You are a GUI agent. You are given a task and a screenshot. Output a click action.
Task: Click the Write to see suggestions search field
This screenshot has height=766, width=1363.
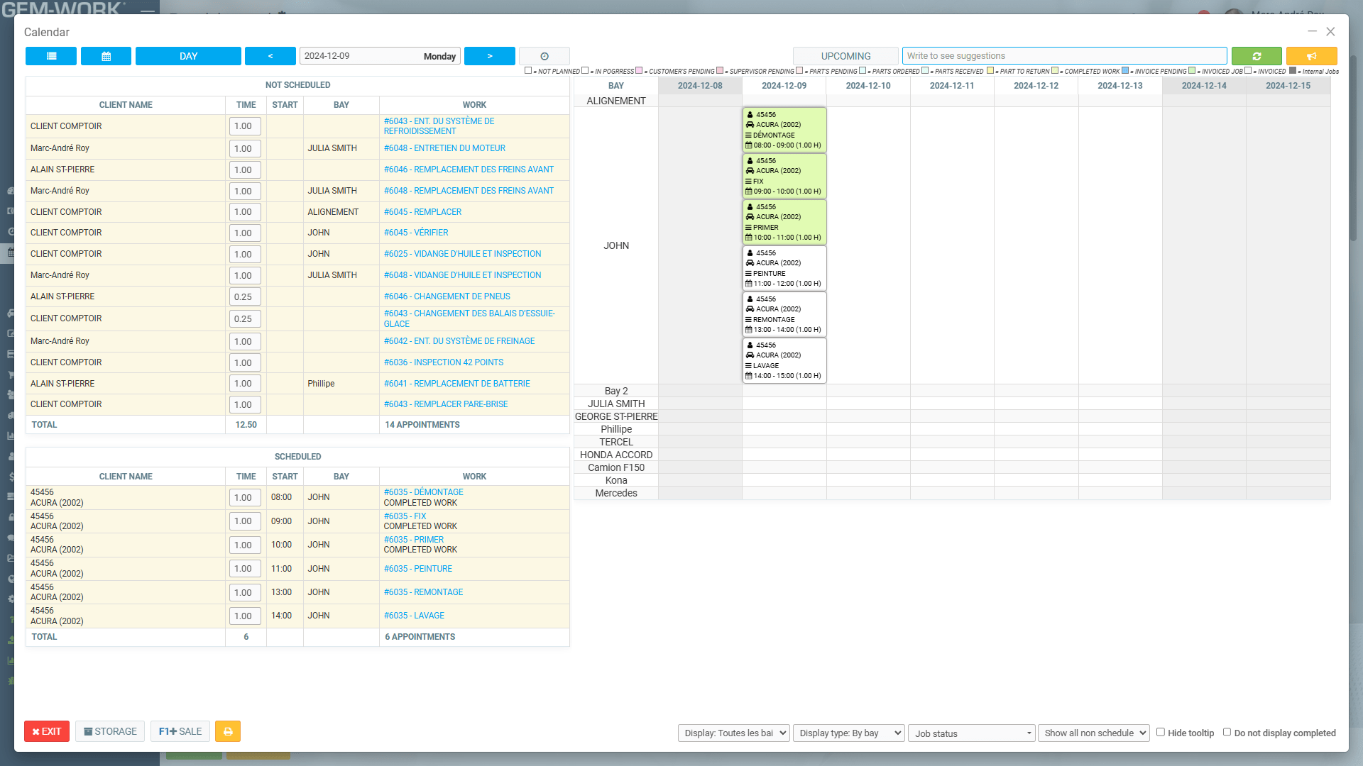[x=1064, y=56]
